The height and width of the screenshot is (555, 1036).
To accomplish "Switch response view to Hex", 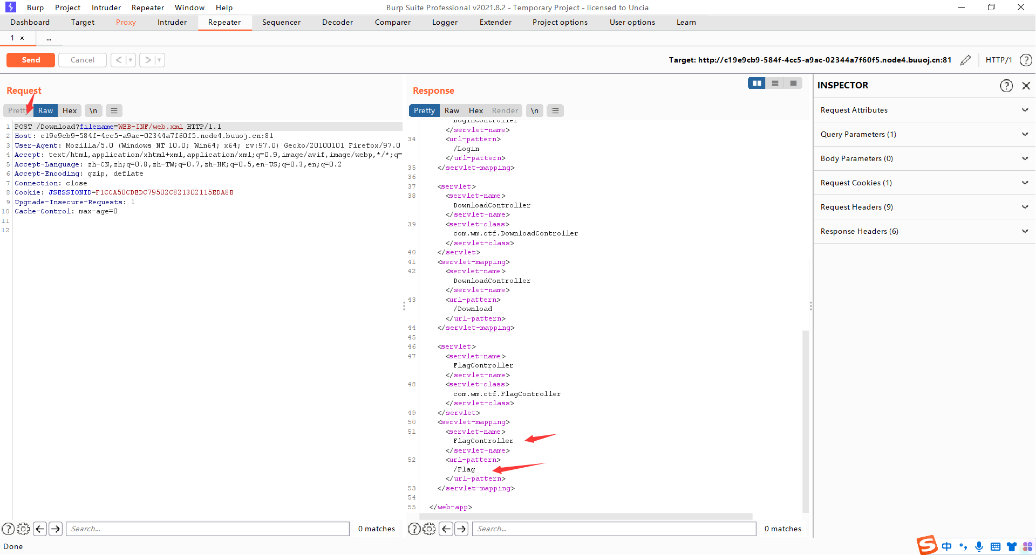I will (x=476, y=110).
